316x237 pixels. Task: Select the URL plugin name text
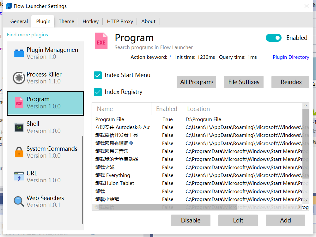pyautogui.click(x=32, y=173)
